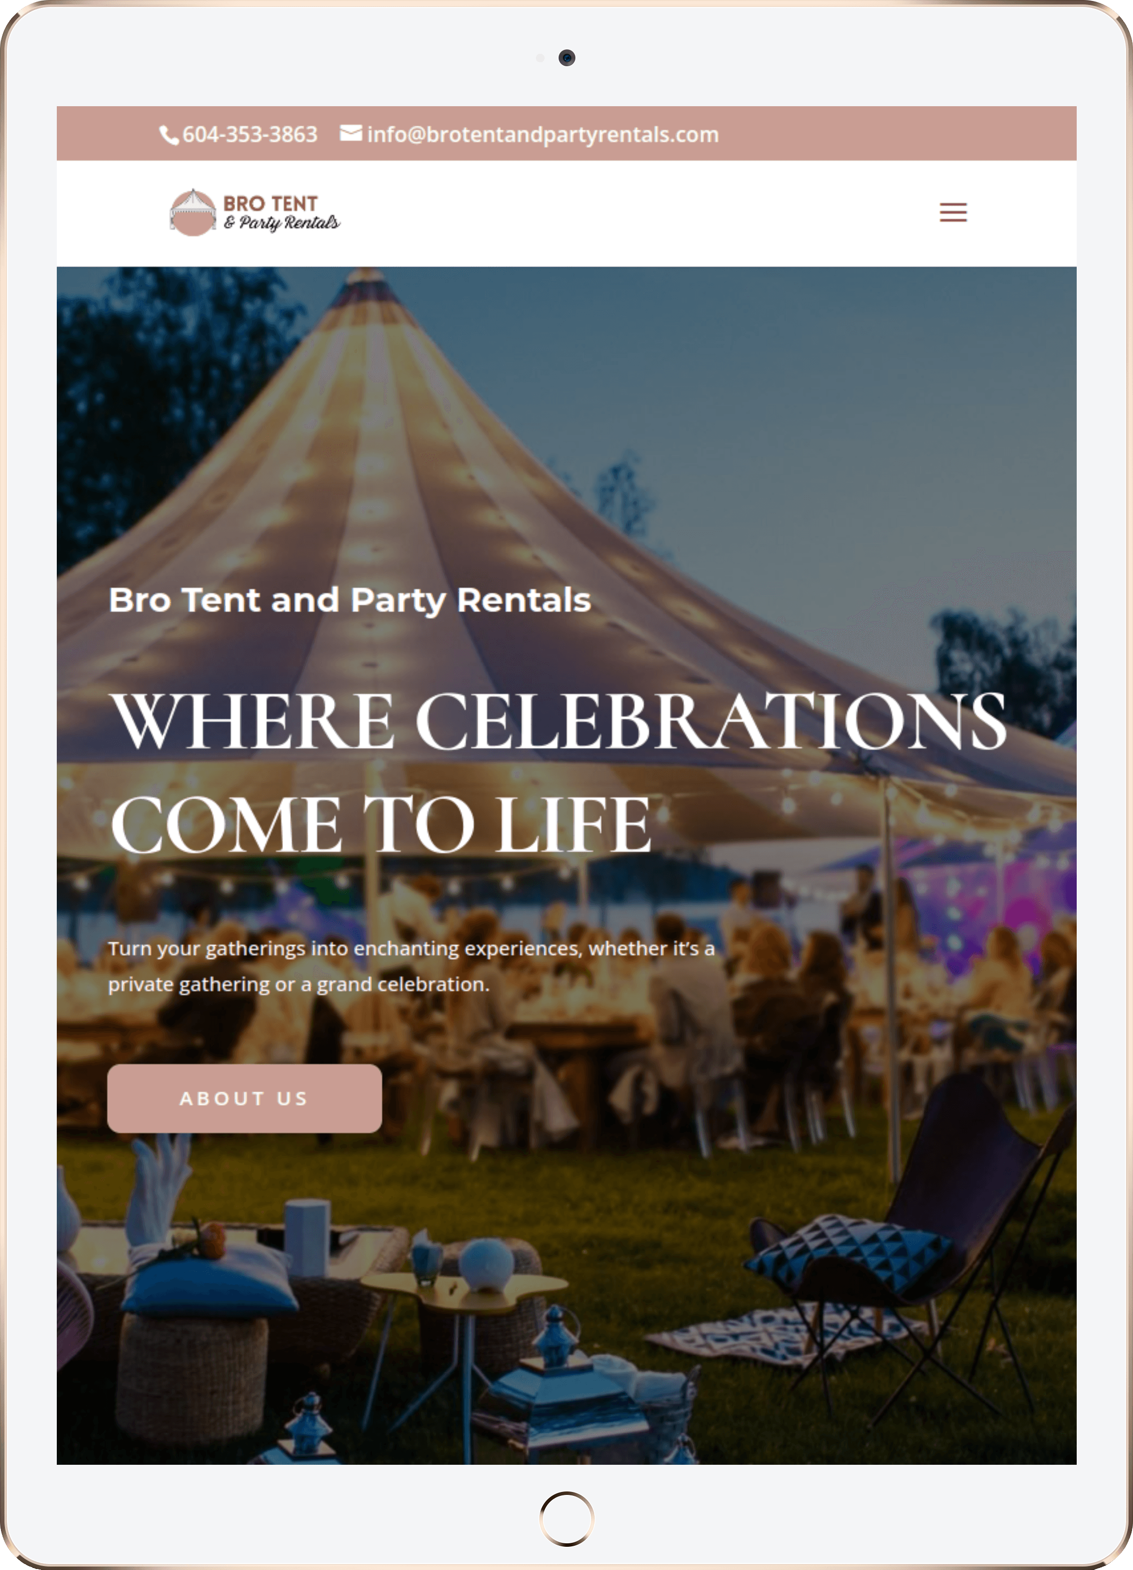Click the Bro Tent logo tent emblem
The width and height of the screenshot is (1133, 1570).
[193, 212]
